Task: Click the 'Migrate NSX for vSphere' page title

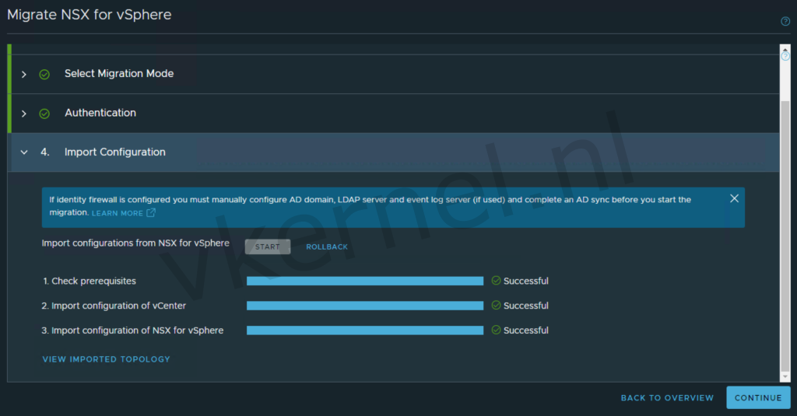Action: click(90, 15)
